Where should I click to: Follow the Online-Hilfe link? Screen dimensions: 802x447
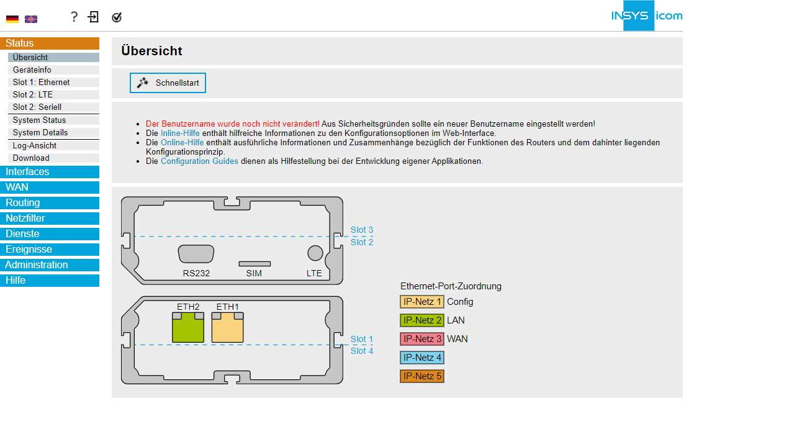click(x=182, y=143)
